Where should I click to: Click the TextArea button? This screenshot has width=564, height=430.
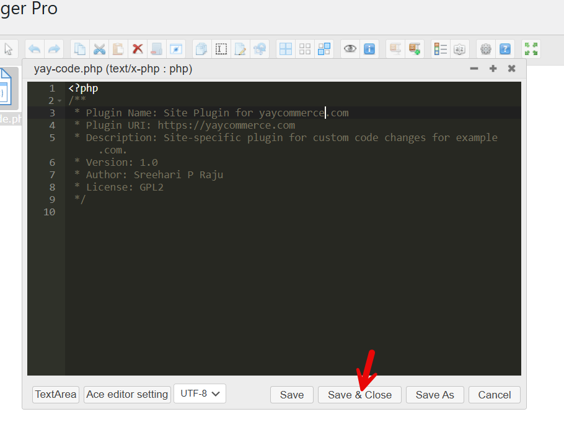(56, 394)
